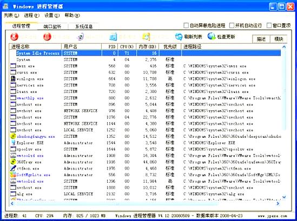Click the shudongfangyu.exe yellow process icon
Viewport: 297px width, 221px height.
pyautogui.click(x=13, y=136)
